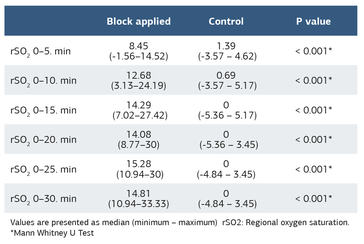Click the Block applied column header

tap(138, 21)
